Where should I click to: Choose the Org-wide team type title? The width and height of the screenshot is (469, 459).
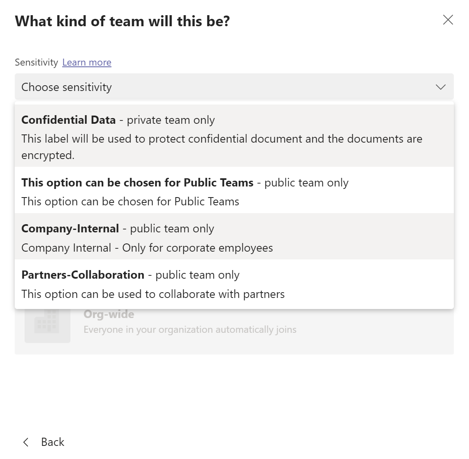coord(109,314)
